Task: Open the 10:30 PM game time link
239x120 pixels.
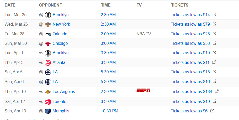Action: click(109, 111)
